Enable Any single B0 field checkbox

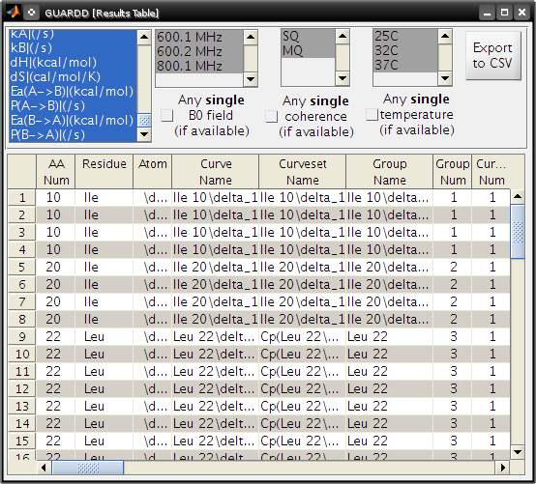(x=166, y=115)
